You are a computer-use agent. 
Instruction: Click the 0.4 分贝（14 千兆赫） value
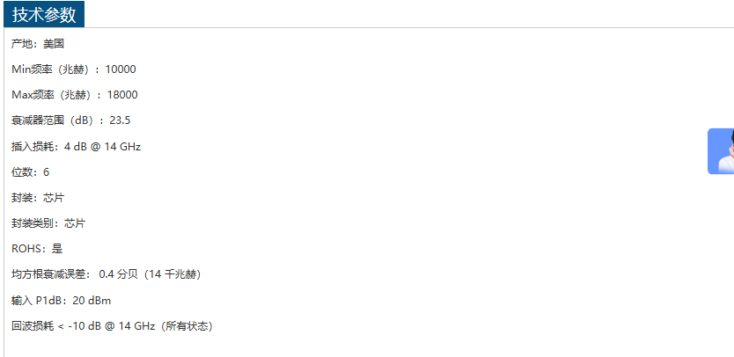click(150, 274)
